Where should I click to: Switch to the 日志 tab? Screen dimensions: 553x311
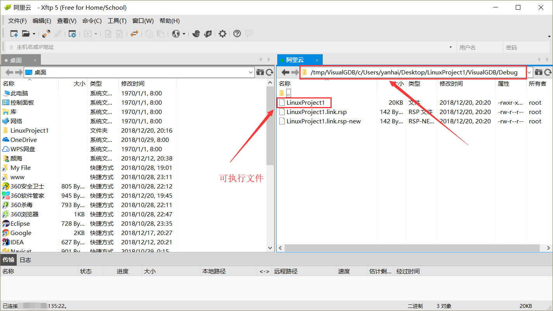25,260
